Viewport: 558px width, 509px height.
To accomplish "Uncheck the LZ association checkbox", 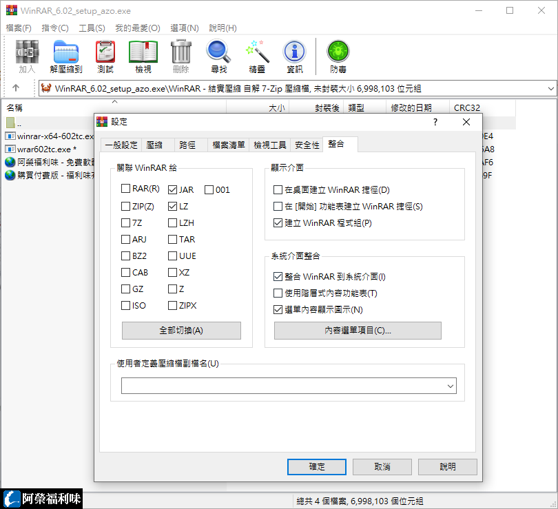I will coord(173,207).
